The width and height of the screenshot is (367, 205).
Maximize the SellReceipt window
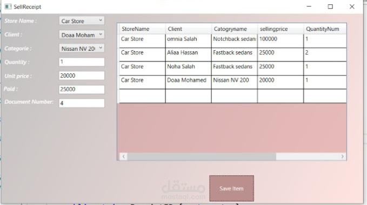(x=330, y=6)
